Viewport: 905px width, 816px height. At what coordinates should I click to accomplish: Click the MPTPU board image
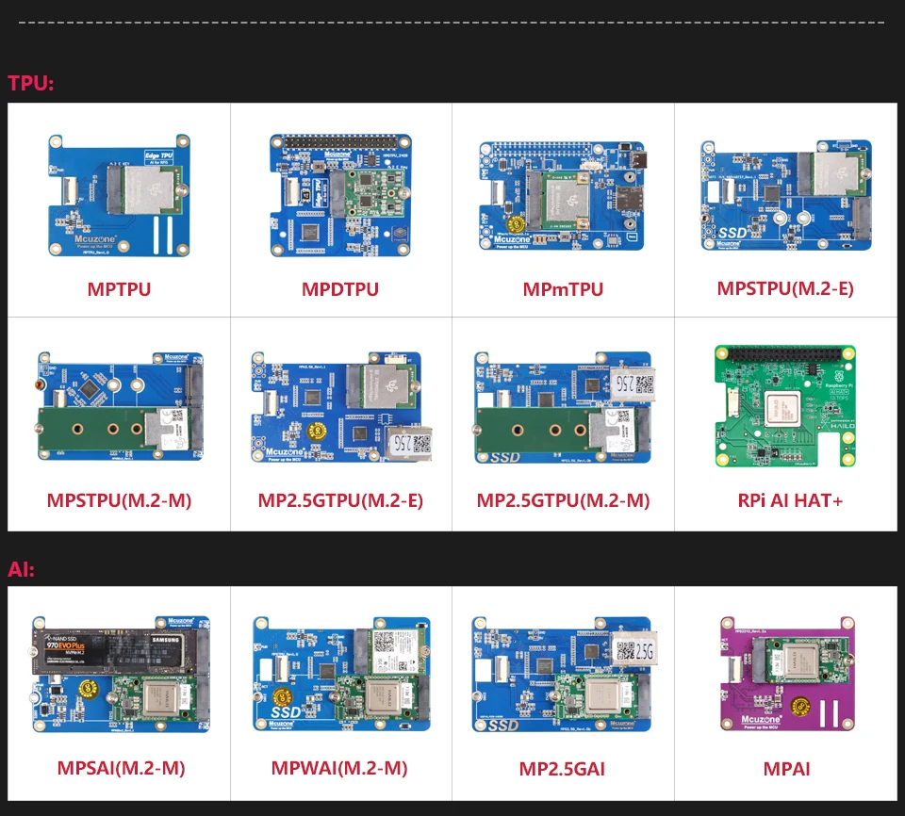pos(119,196)
